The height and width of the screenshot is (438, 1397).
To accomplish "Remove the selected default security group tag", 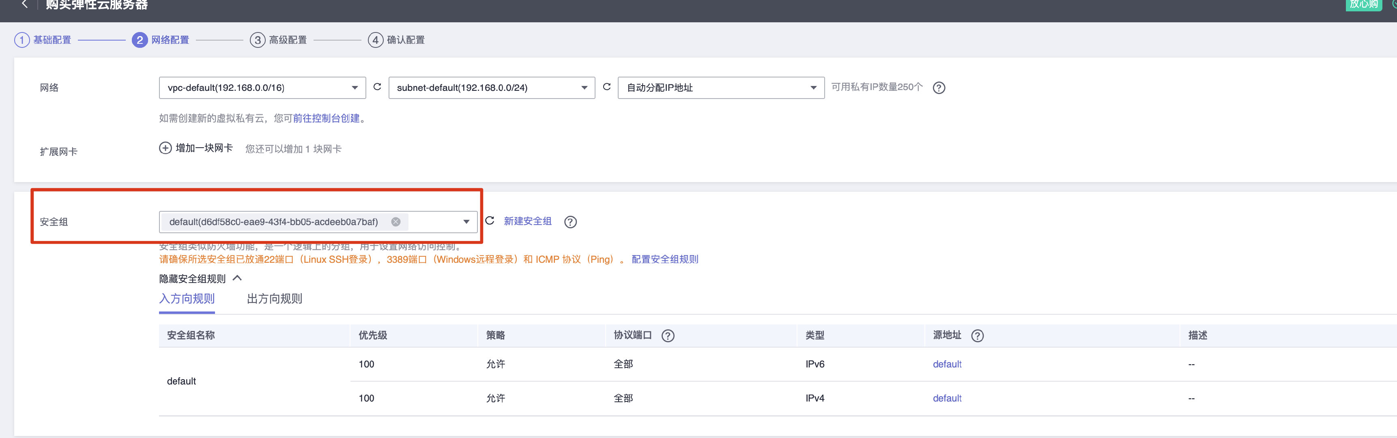I will [396, 222].
